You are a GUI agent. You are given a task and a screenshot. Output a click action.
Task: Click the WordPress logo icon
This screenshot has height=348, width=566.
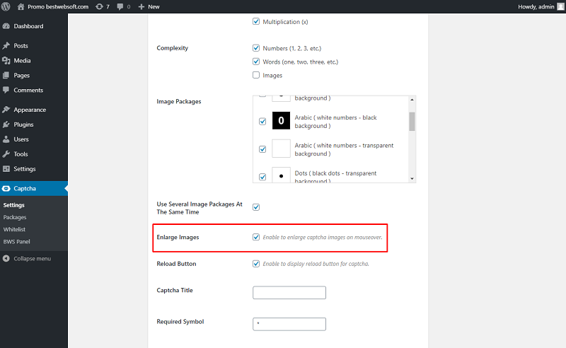(6, 6)
